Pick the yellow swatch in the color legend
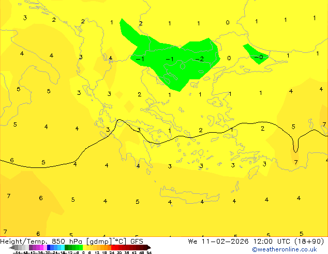 (x=84, y=247)
